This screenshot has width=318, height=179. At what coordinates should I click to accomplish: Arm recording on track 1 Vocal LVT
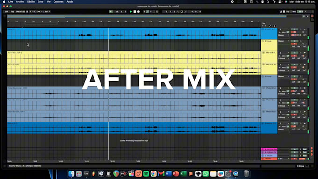[305, 29]
